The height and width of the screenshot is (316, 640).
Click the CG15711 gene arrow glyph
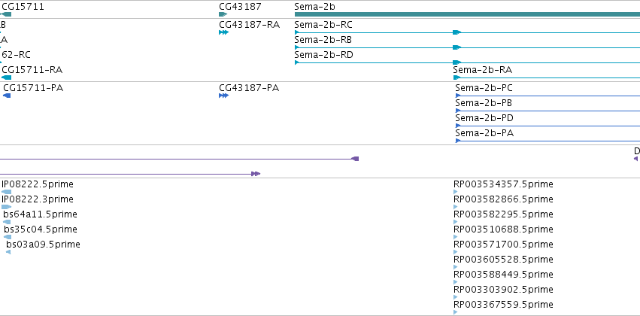[x=6, y=14]
